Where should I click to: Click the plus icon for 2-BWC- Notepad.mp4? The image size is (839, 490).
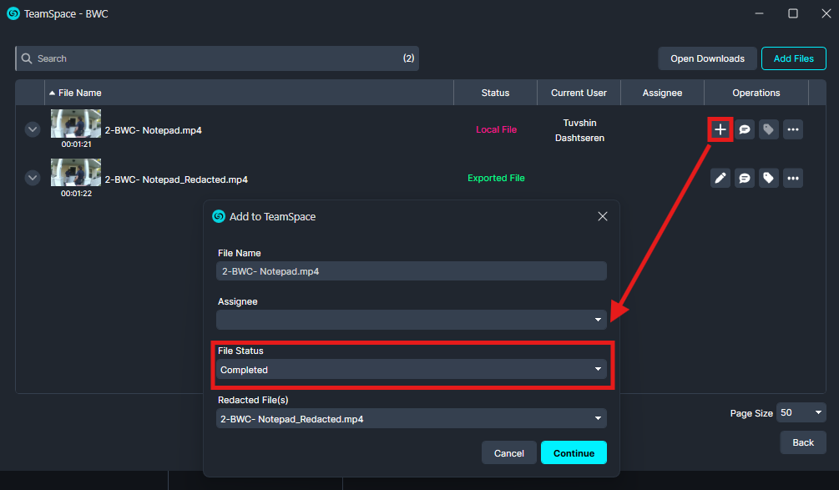point(720,129)
